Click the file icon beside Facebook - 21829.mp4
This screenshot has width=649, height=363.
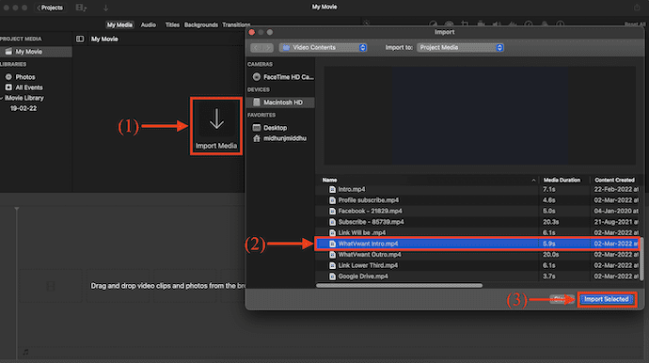click(x=332, y=211)
